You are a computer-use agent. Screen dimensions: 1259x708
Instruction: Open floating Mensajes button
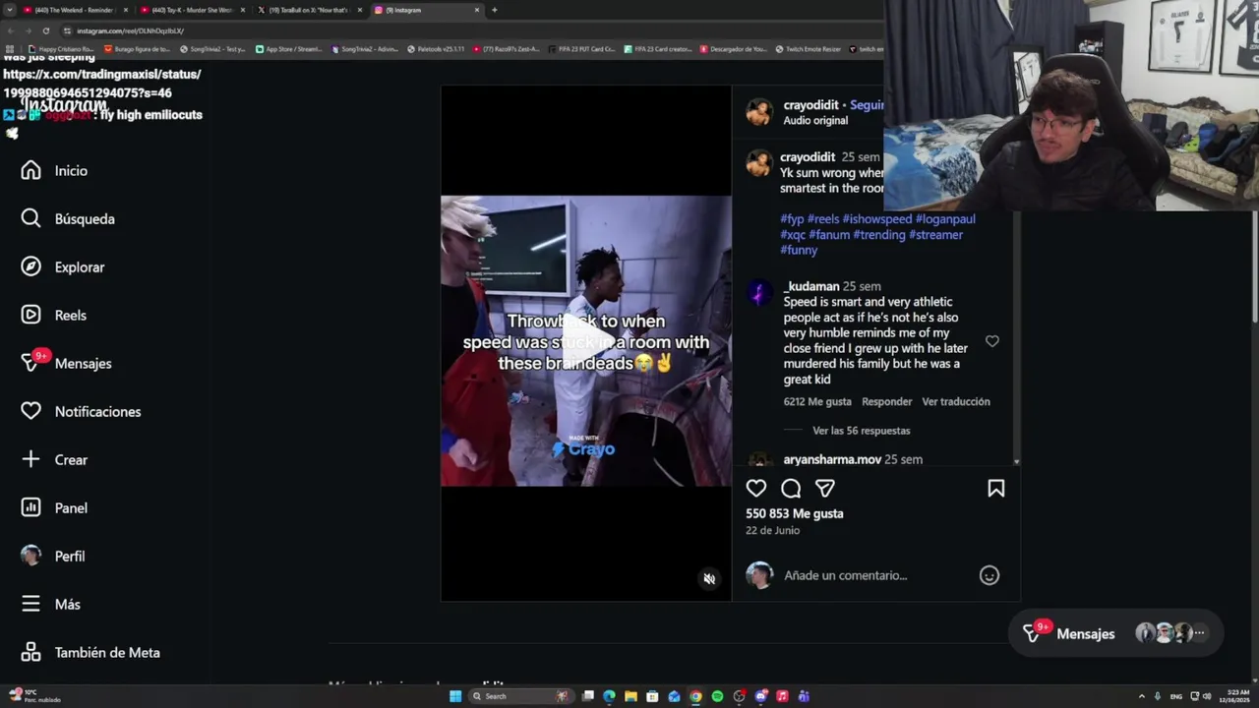(x=1115, y=633)
